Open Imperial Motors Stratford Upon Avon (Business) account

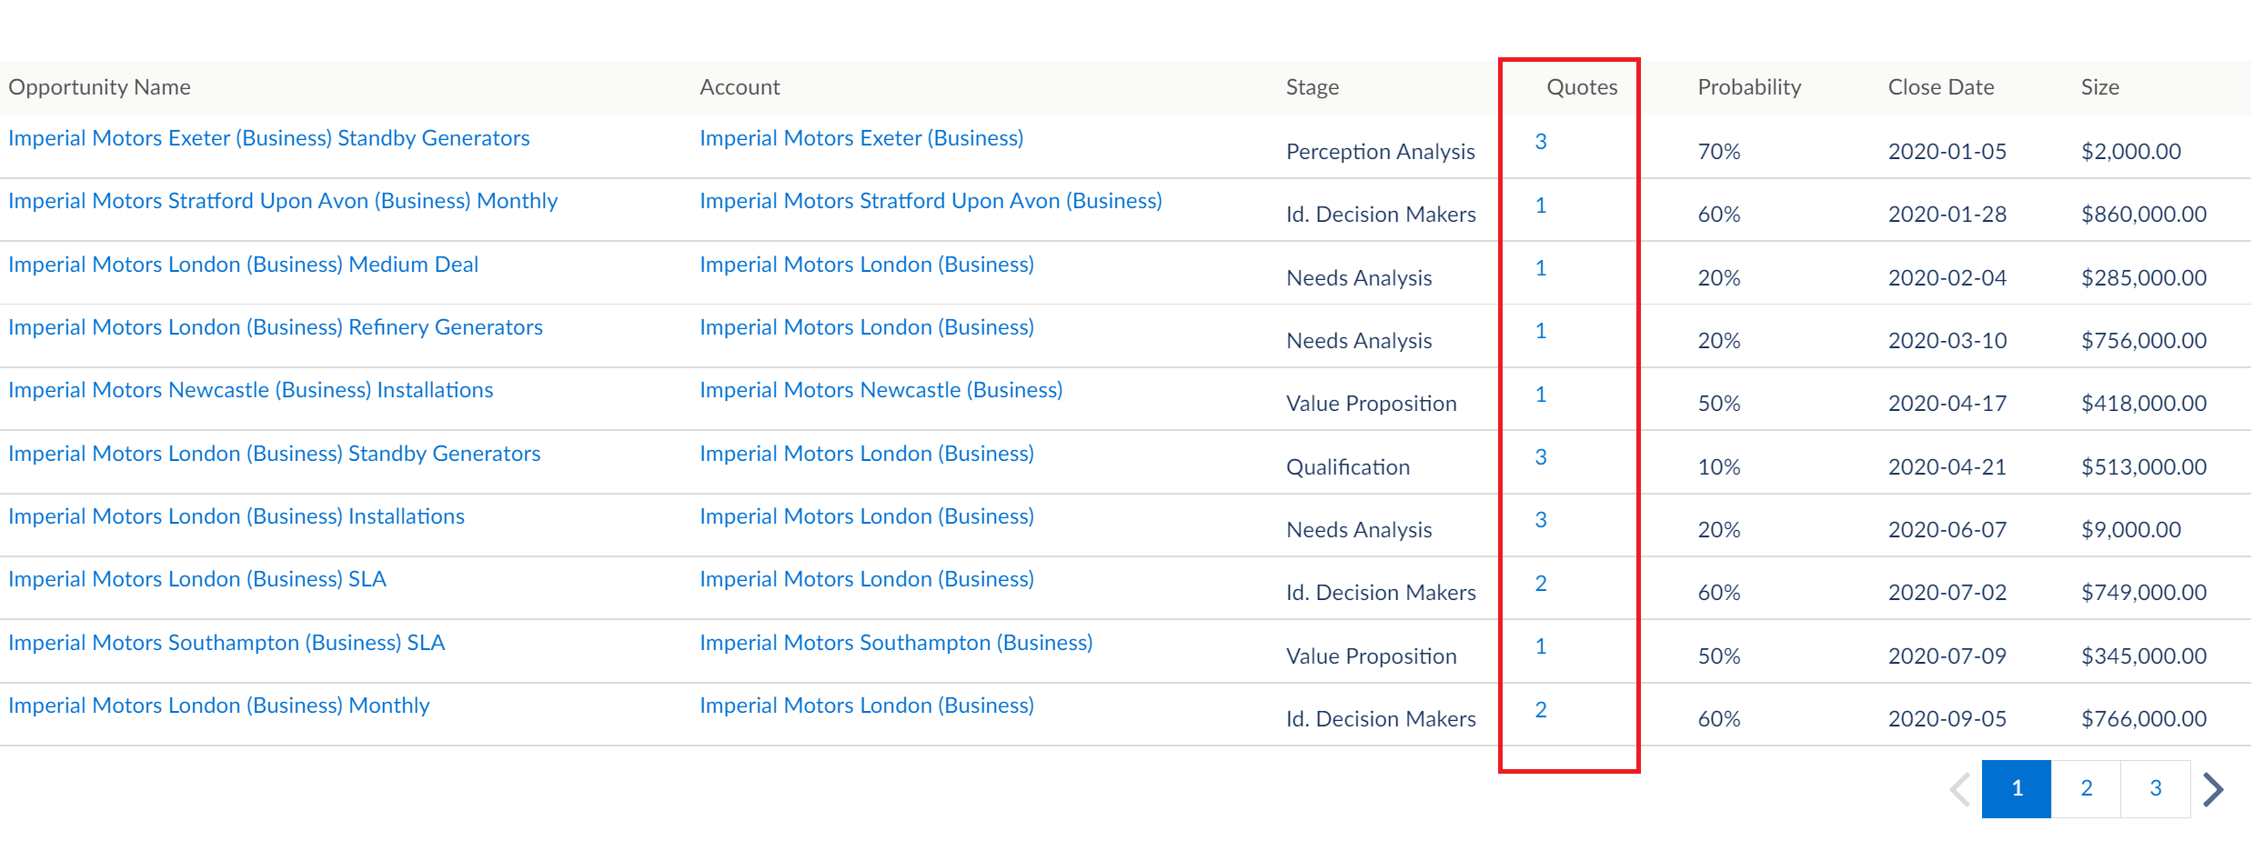click(x=931, y=201)
